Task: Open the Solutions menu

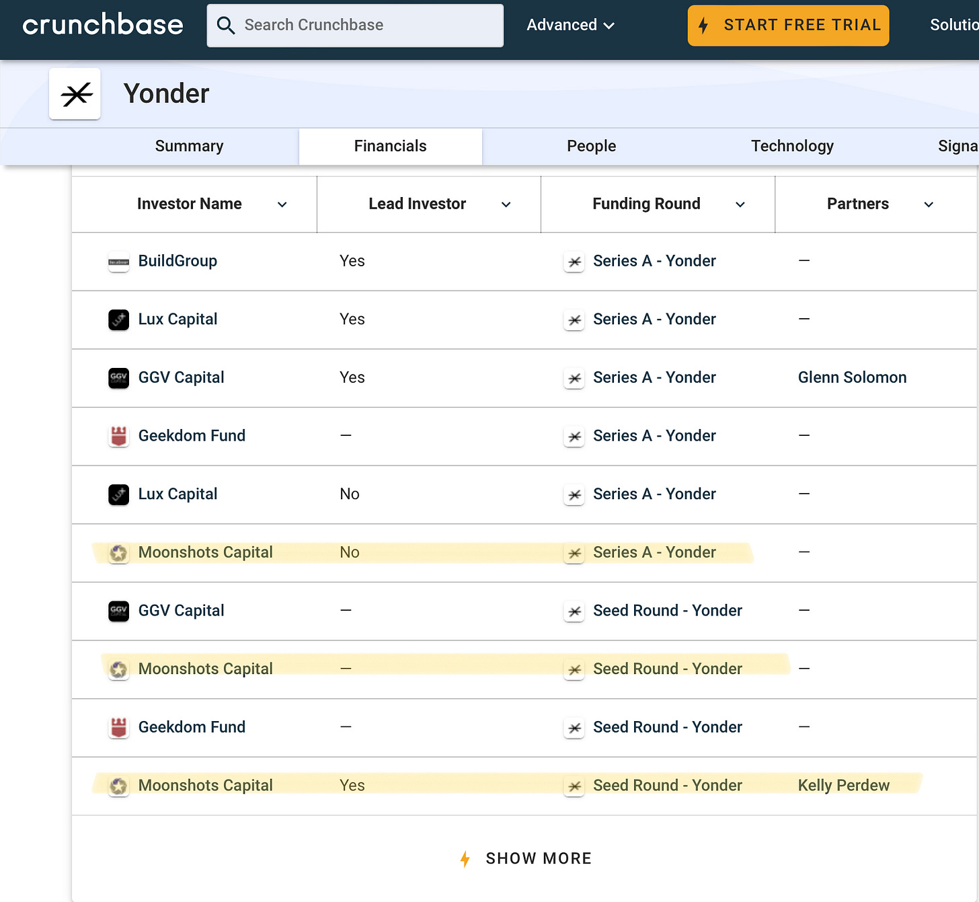Action: click(954, 25)
